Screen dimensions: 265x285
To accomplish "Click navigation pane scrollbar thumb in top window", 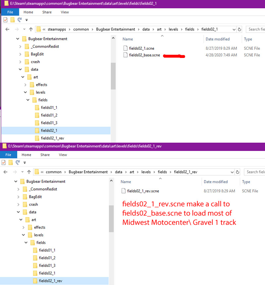I will point(113,76).
